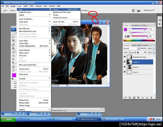Click the Start button
Screen dimensions: 163x127
pyautogui.click(x=8, y=119)
